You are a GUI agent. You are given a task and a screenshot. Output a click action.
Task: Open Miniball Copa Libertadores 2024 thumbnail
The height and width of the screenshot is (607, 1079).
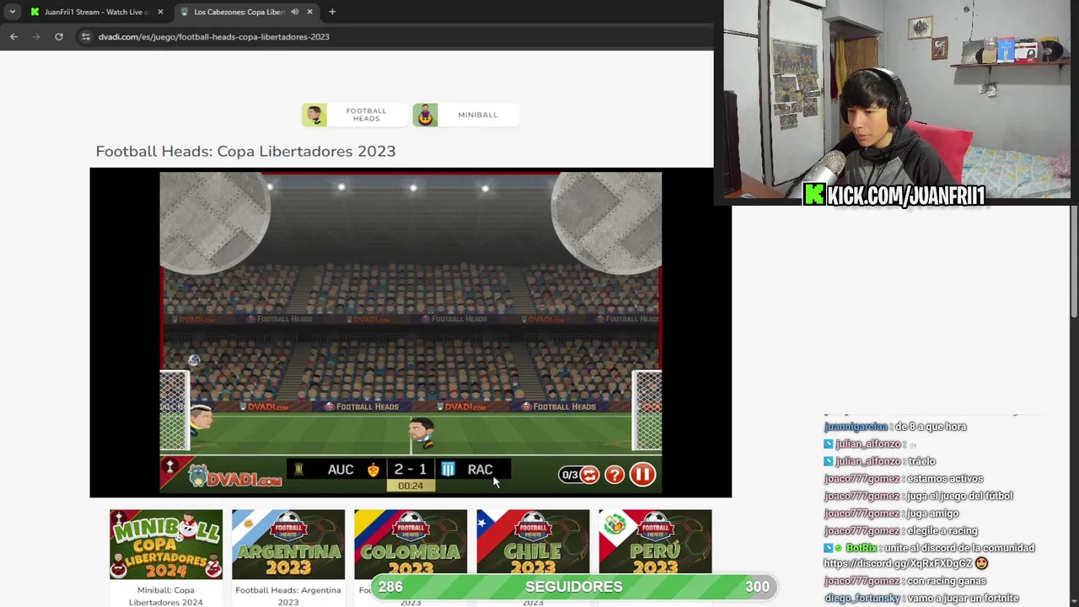tap(166, 545)
